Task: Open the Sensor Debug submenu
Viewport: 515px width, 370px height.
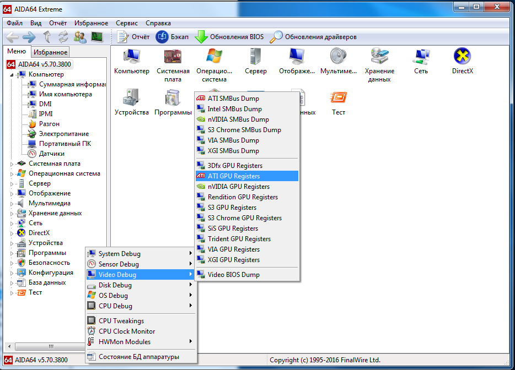Action: 141,264
